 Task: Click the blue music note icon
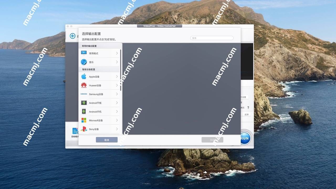pos(84,62)
